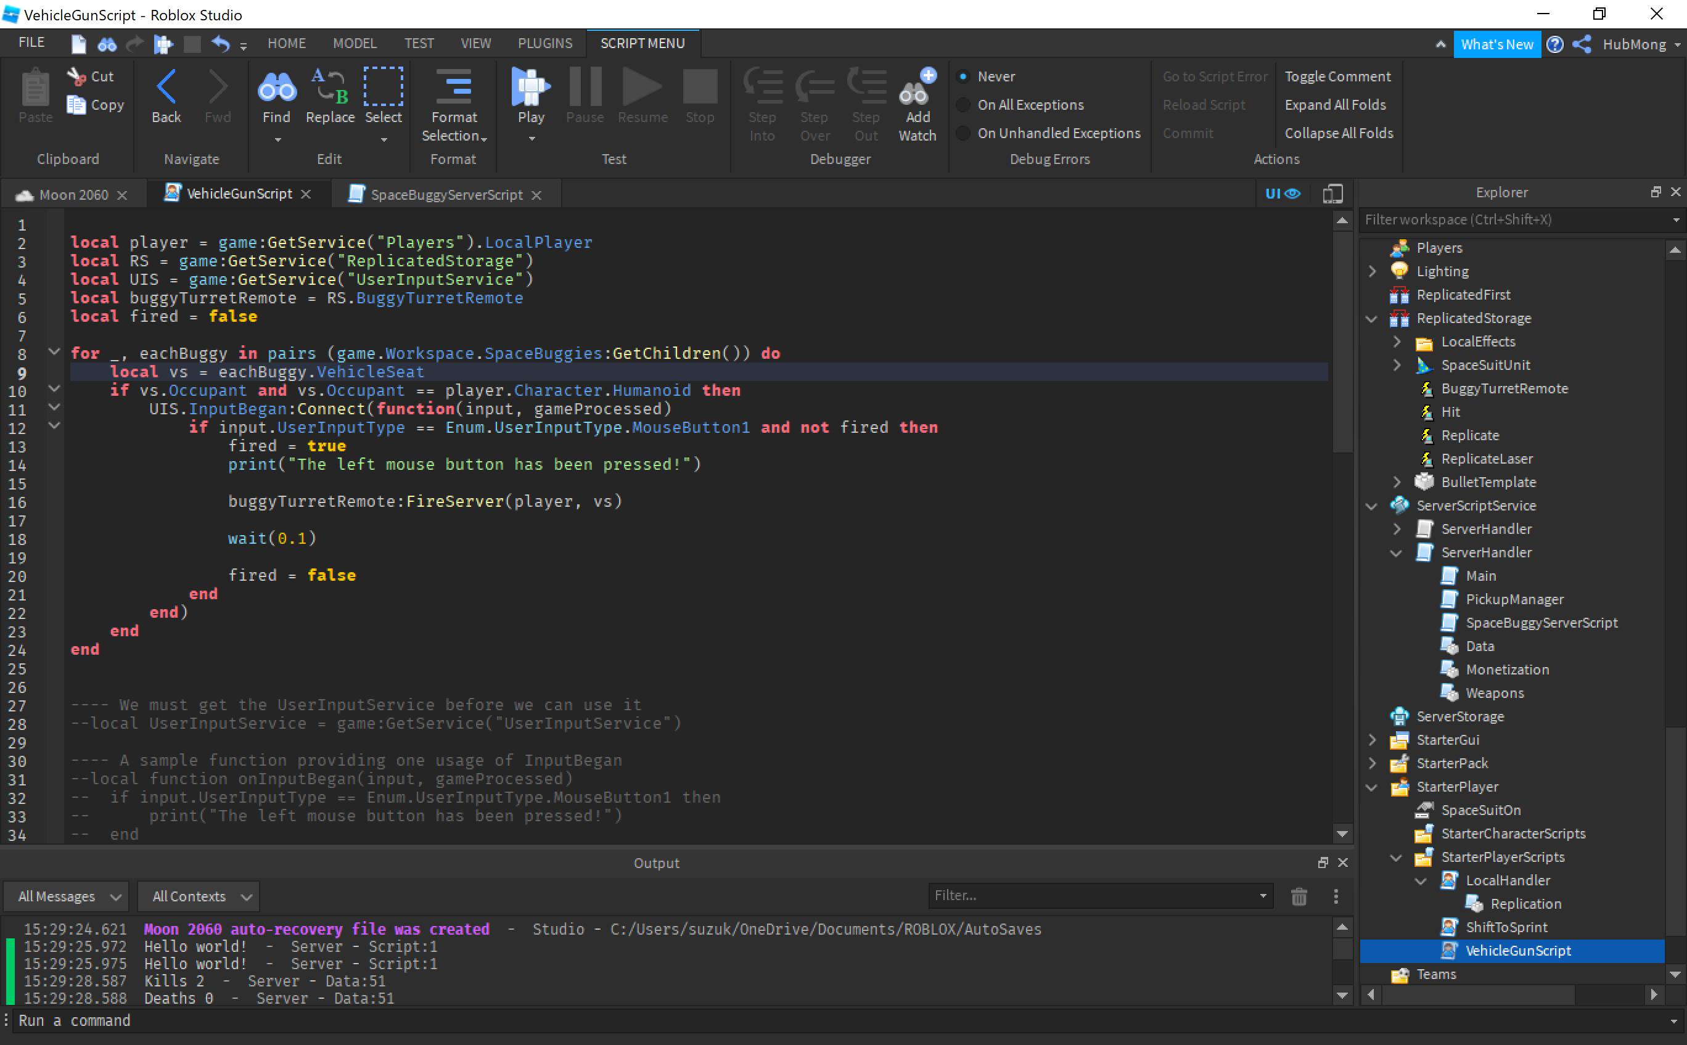Select the On All Exceptions radio button
Screen dimensions: 1687x1045
pyautogui.click(x=963, y=105)
